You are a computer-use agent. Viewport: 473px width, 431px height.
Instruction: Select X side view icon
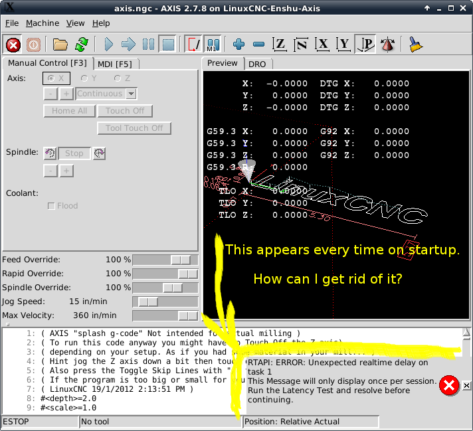pos(322,44)
